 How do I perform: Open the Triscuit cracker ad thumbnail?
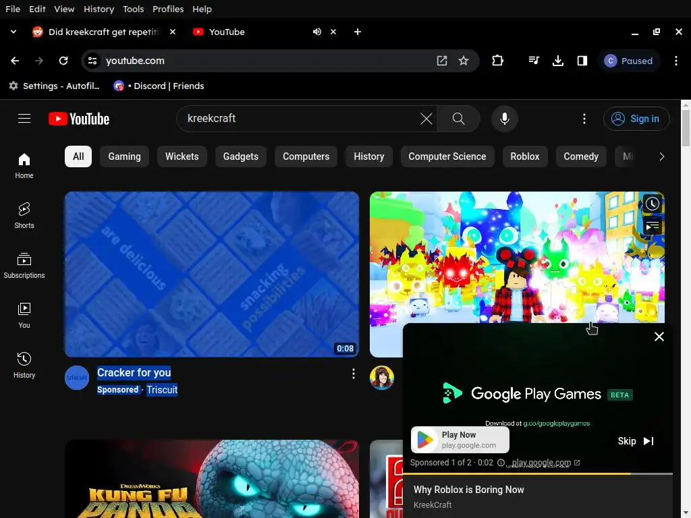point(212,274)
